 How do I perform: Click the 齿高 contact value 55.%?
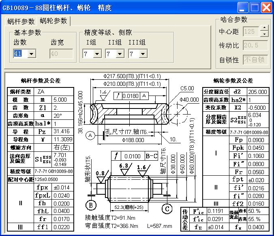[x=254, y=219]
